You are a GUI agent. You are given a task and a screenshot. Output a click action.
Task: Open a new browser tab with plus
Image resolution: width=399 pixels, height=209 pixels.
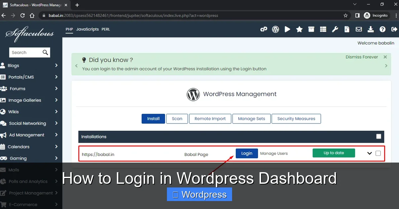77,5
